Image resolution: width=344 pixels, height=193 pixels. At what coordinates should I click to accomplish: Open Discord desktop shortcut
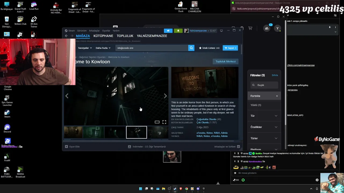pyautogui.click(x=7, y=128)
